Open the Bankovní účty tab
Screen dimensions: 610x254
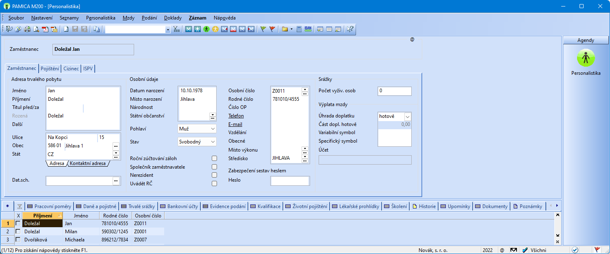pos(179,206)
